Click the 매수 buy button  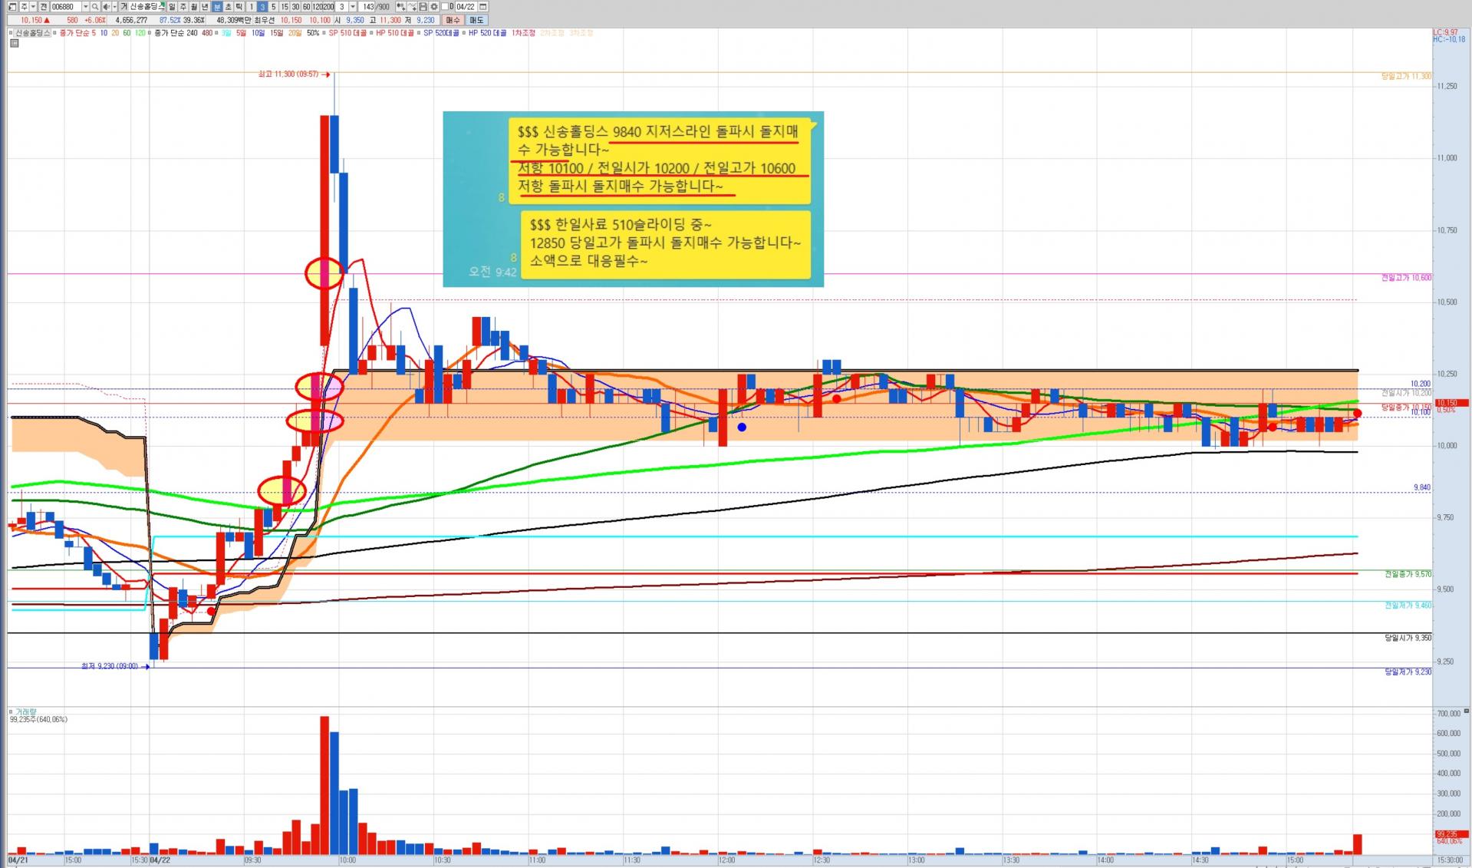click(x=453, y=20)
